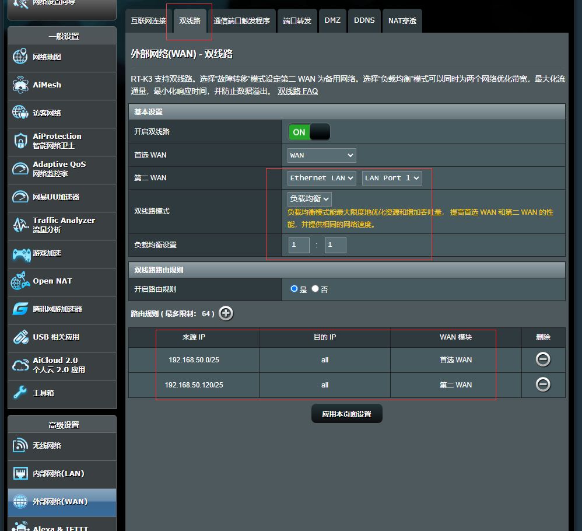Click the 192.168.50.0/25 source IP cell
582x531 pixels.
tap(194, 360)
